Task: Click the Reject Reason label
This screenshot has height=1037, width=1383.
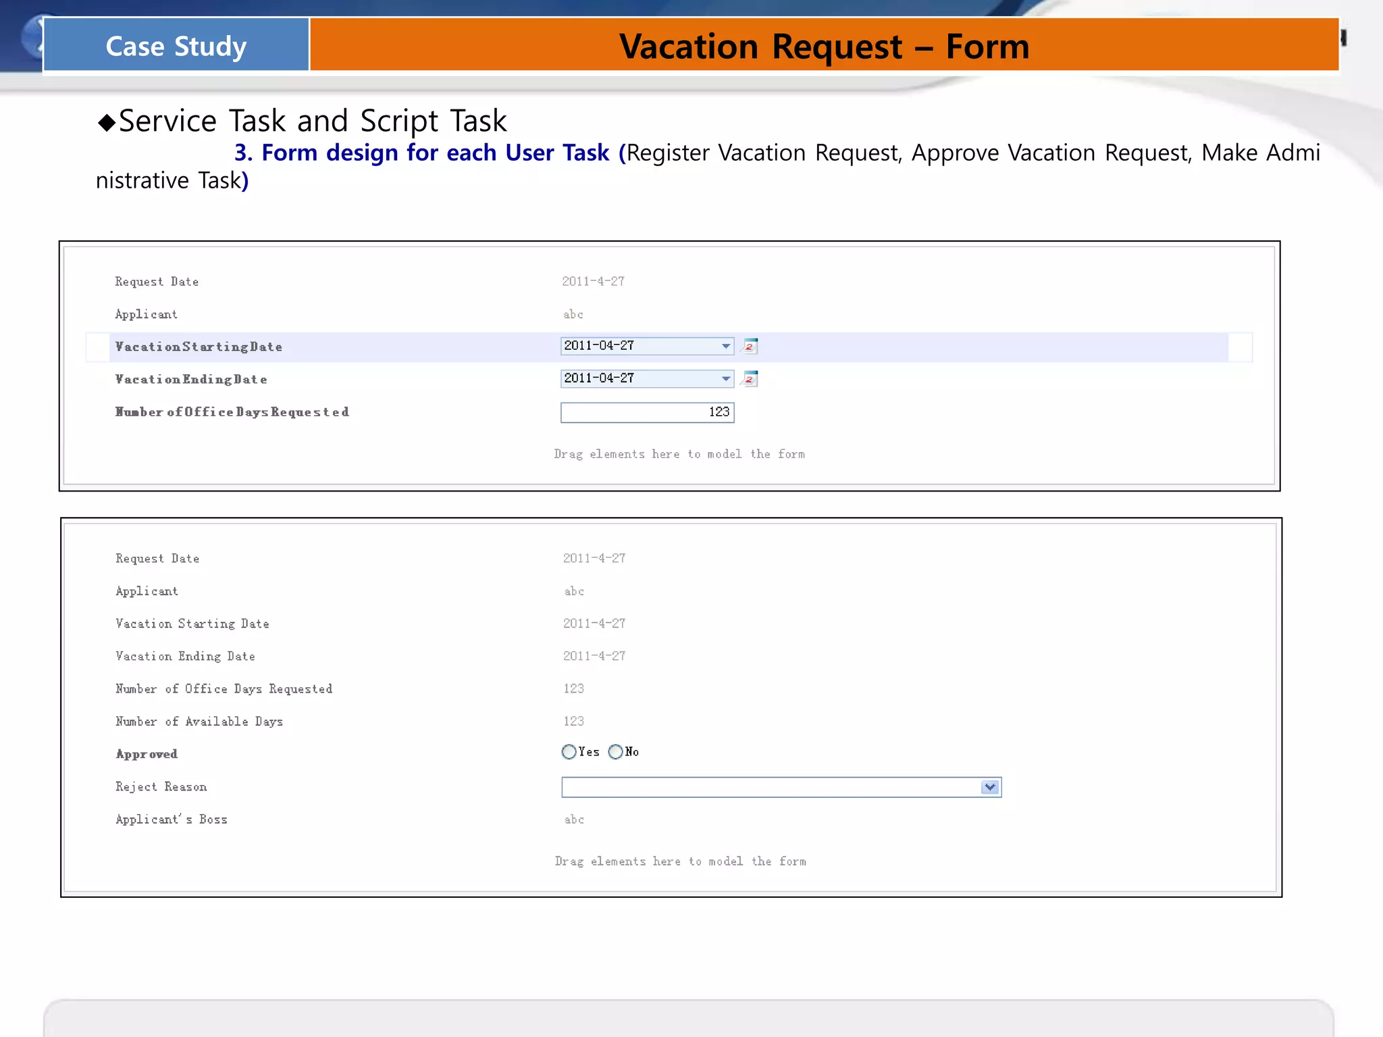Action: coord(161,787)
